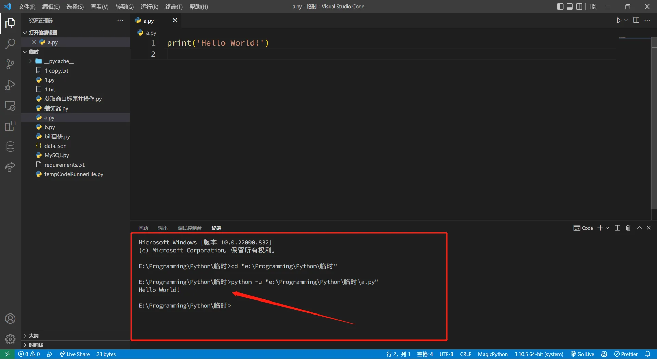Kill terminal with the trash icon
The image size is (657, 359).
[x=628, y=228]
